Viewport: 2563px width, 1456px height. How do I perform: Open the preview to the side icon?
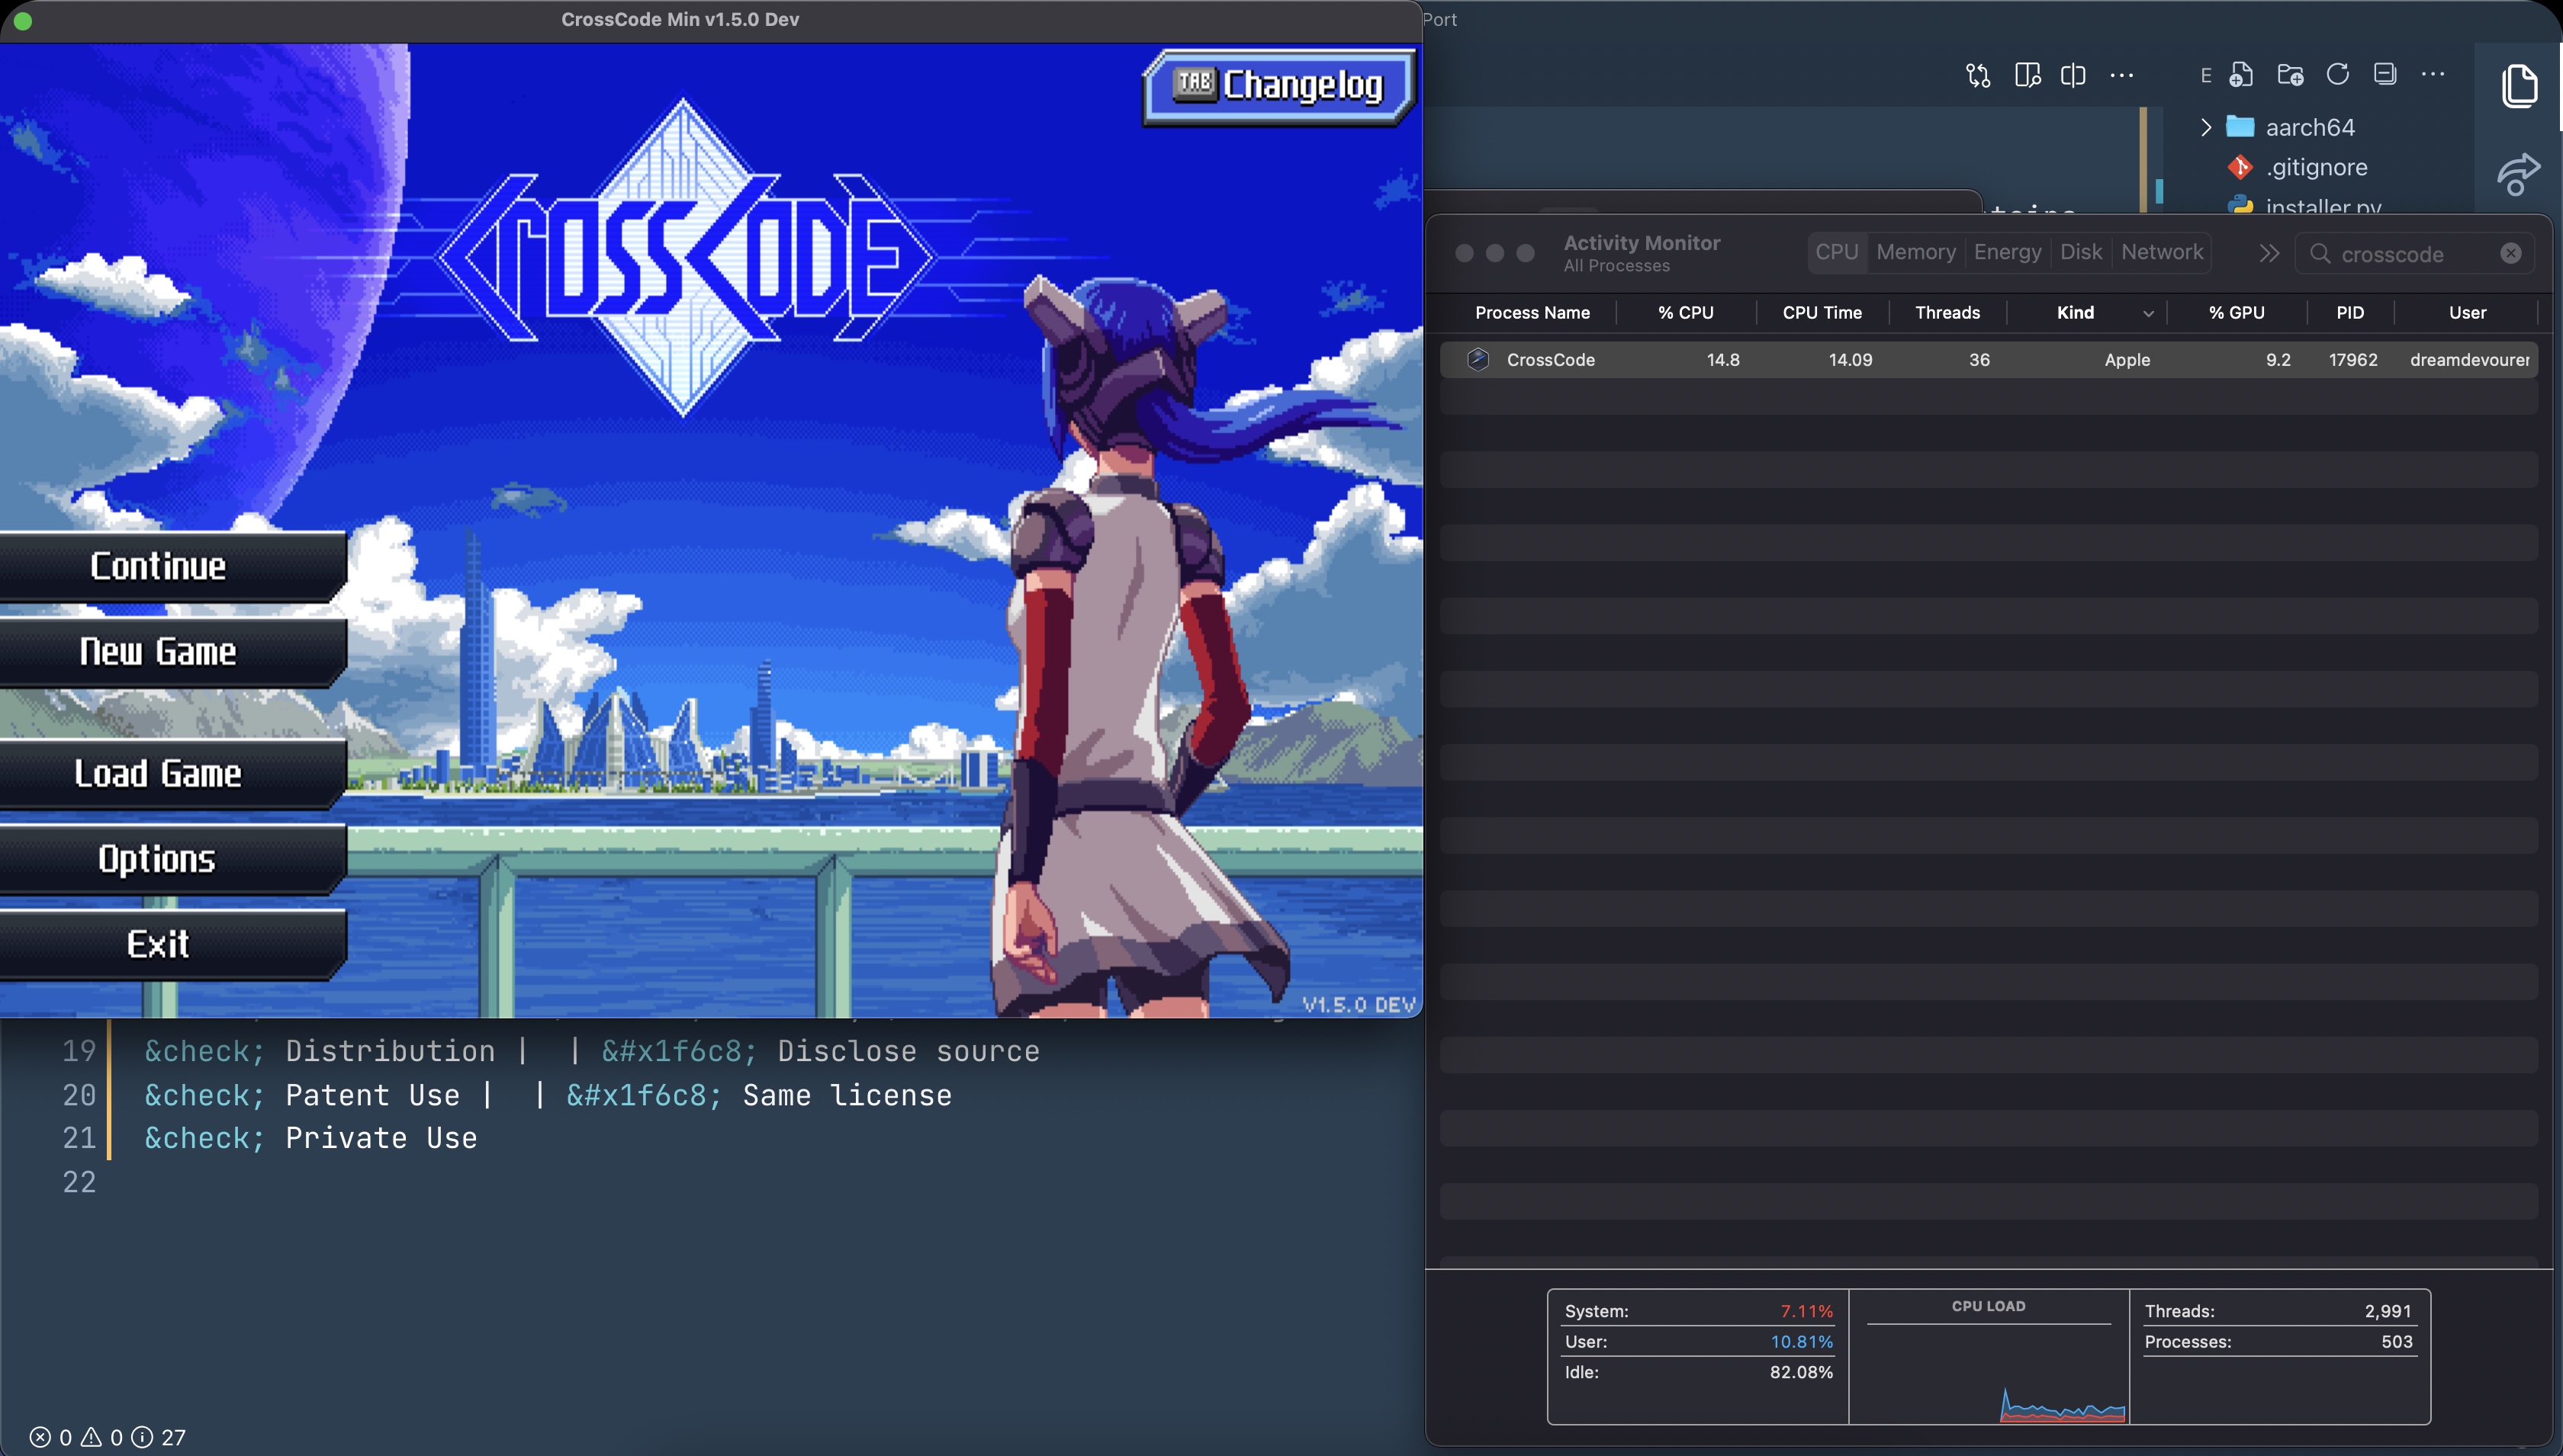pos(2027,75)
